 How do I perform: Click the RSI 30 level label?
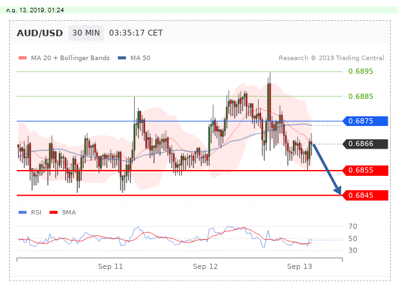click(353, 250)
